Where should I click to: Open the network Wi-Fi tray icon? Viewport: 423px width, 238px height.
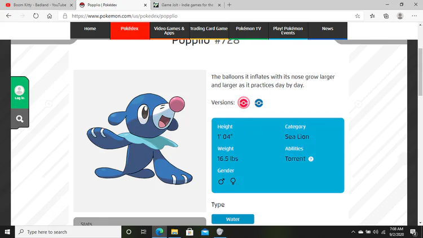point(384,232)
